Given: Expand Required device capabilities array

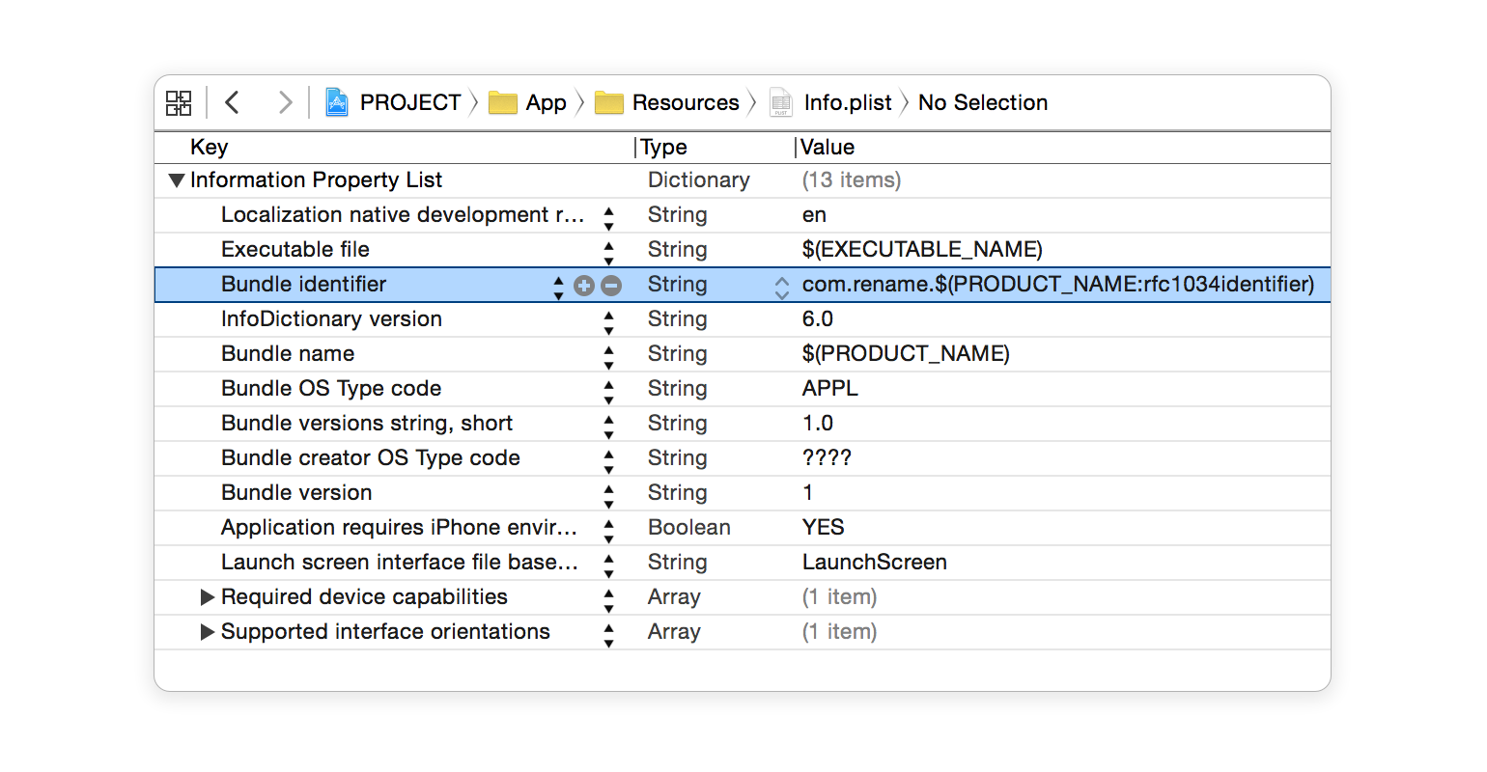Looking at the screenshot, I should pos(207,597).
